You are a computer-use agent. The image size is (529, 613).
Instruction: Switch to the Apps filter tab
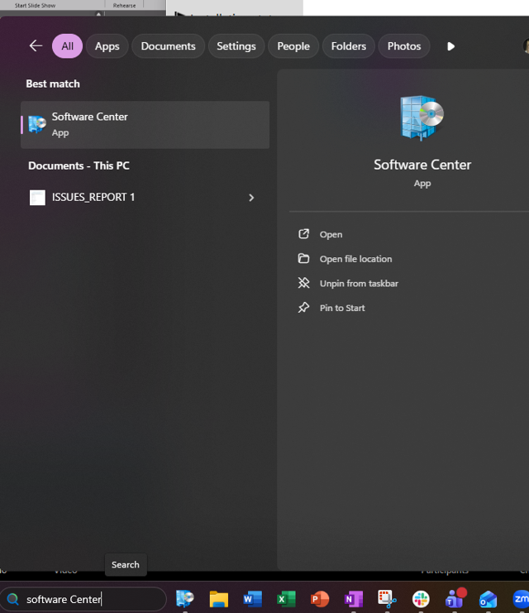[107, 46]
